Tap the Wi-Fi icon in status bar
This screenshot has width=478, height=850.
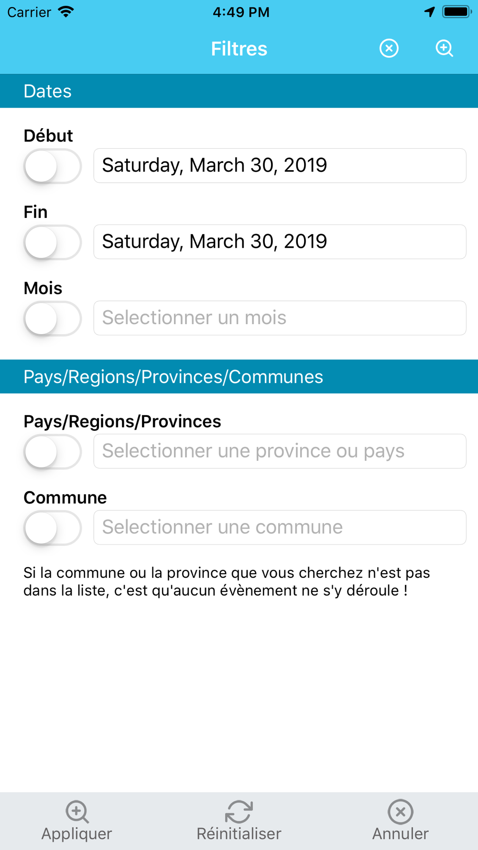click(x=66, y=11)
